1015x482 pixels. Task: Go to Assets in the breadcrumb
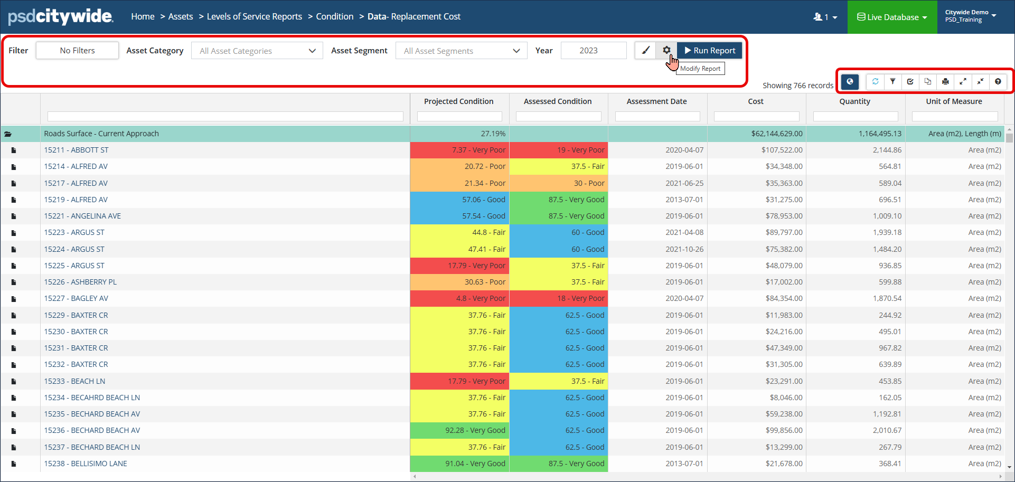pos(180,16)
